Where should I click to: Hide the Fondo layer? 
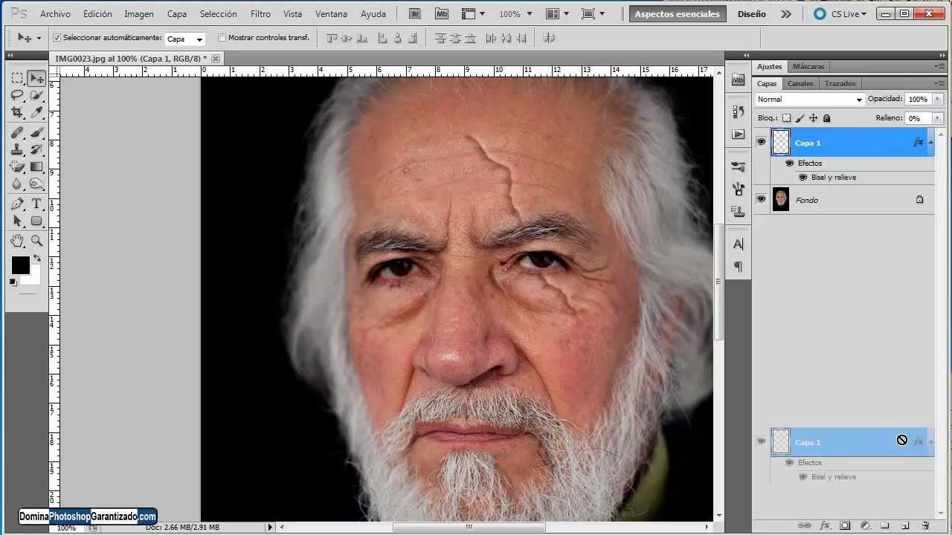(761, 199)
